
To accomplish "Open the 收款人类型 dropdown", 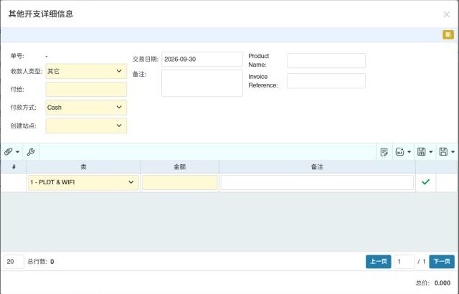I will pyautogui.click(x=86, y=71).
